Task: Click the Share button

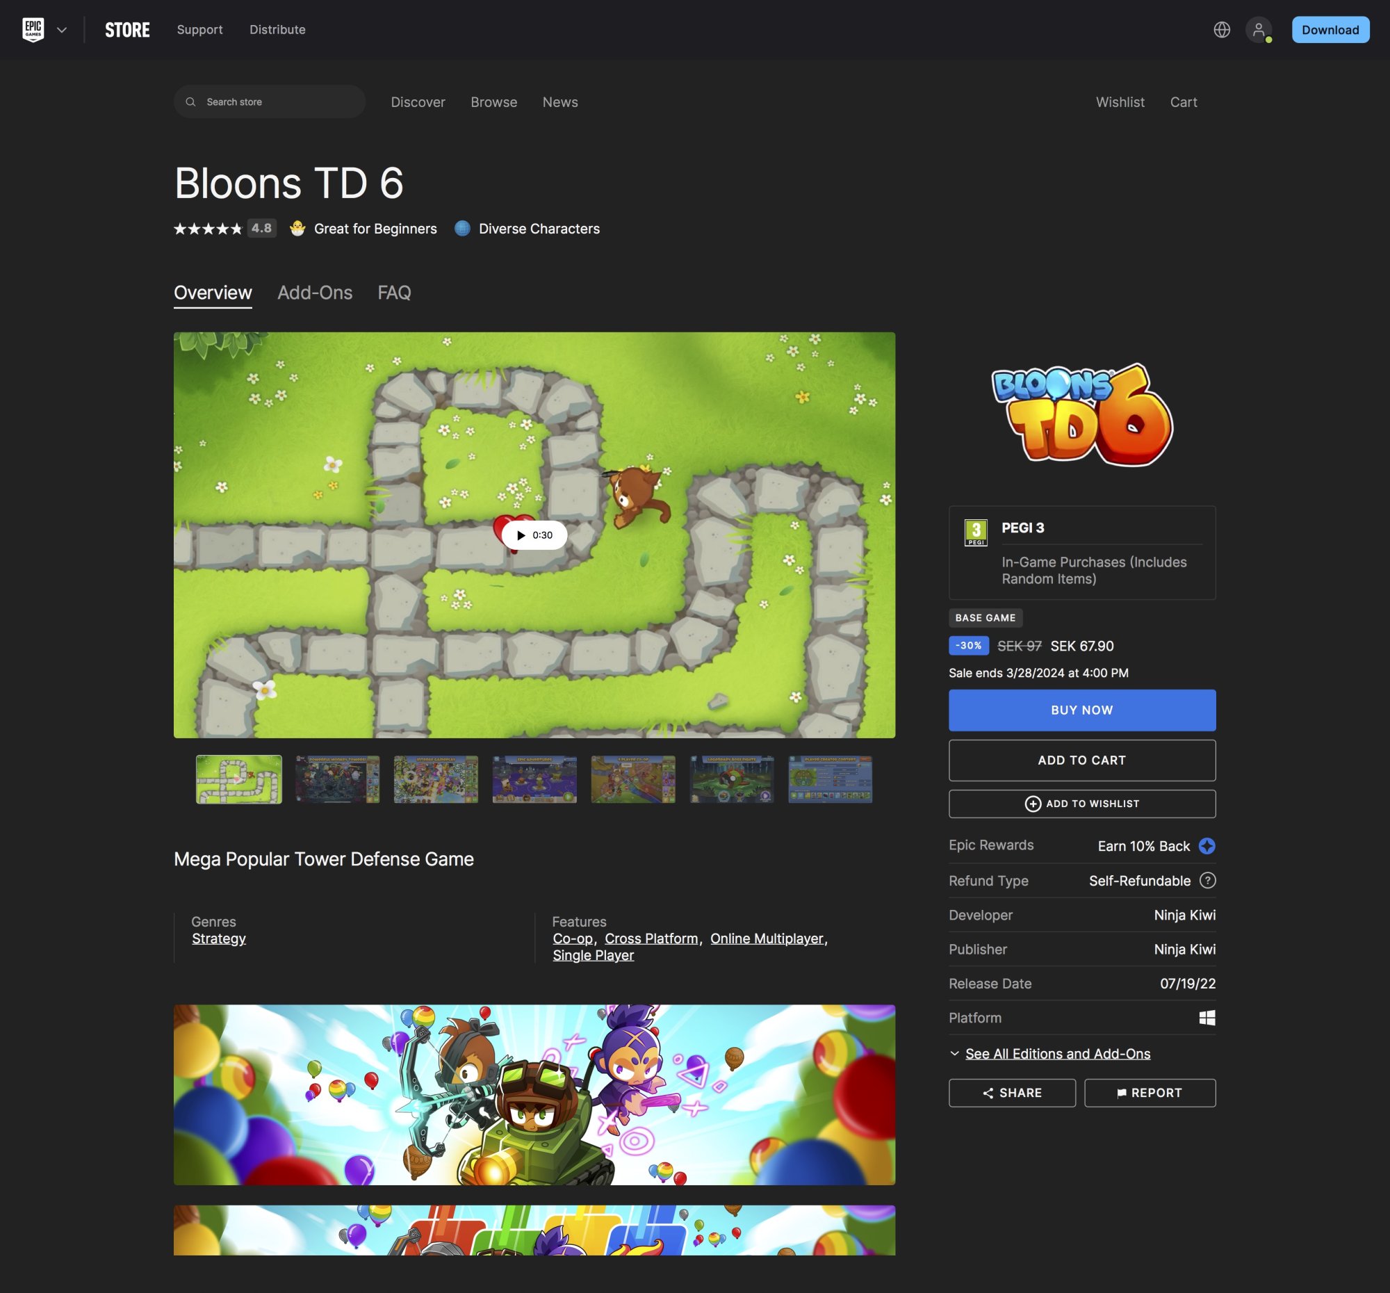Action: [1012, 1092]
